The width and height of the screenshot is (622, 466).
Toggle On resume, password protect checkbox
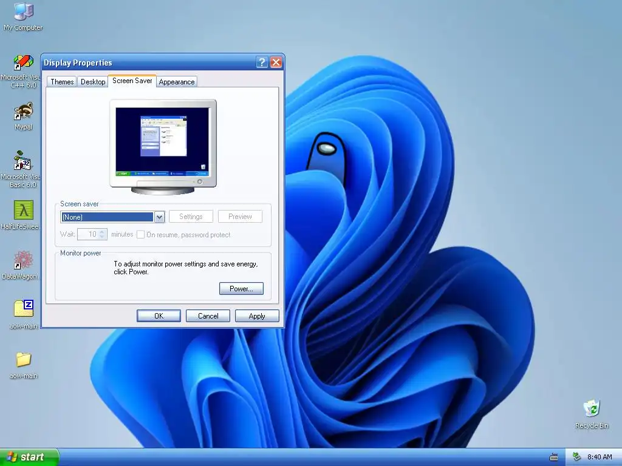click(x=140, y=235)
